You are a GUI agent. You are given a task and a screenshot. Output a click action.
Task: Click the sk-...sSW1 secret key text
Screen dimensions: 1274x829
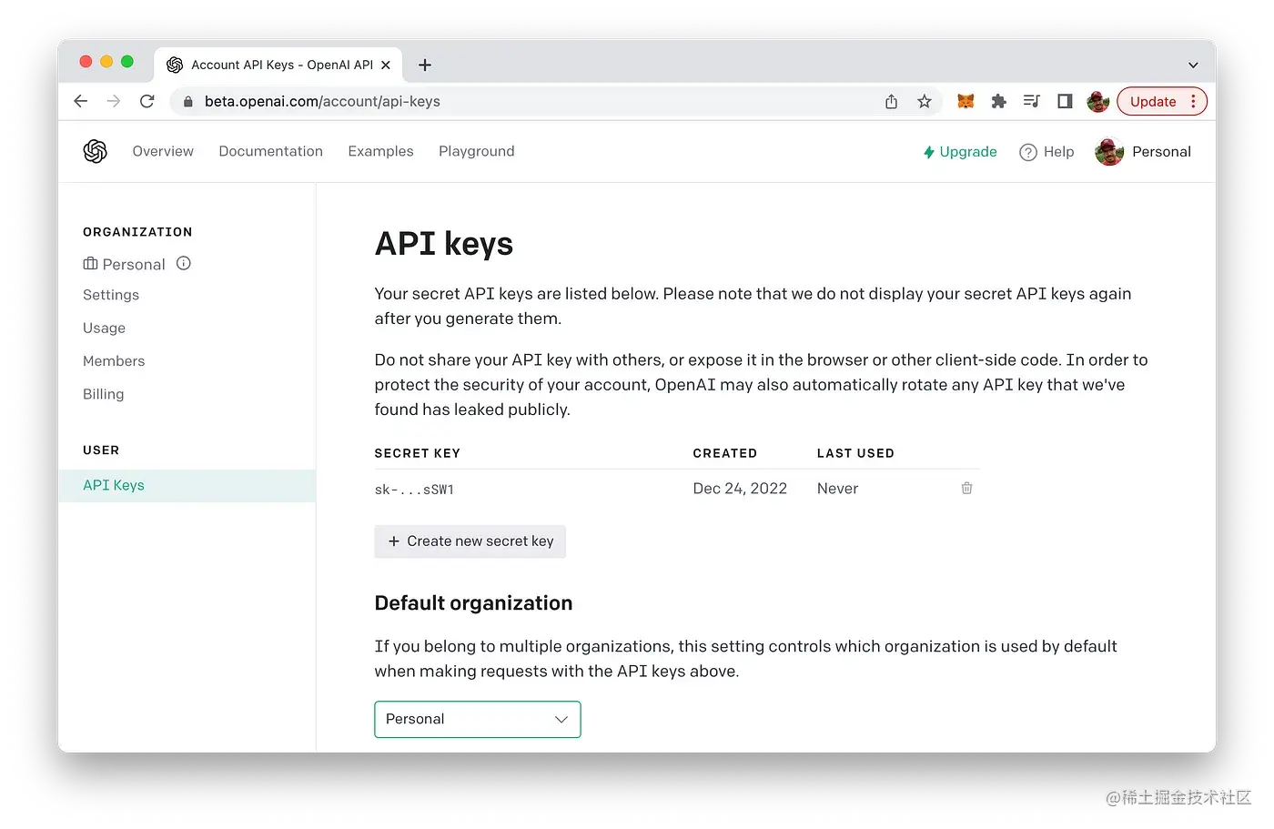tap(414, 490)
